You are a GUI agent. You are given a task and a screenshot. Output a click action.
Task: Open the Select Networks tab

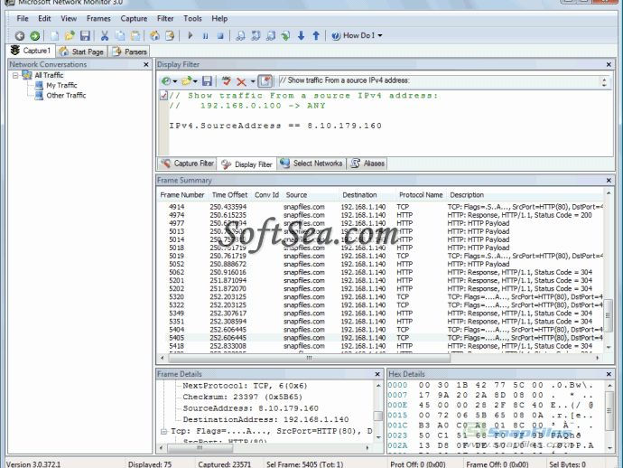[x=311, y=164]
